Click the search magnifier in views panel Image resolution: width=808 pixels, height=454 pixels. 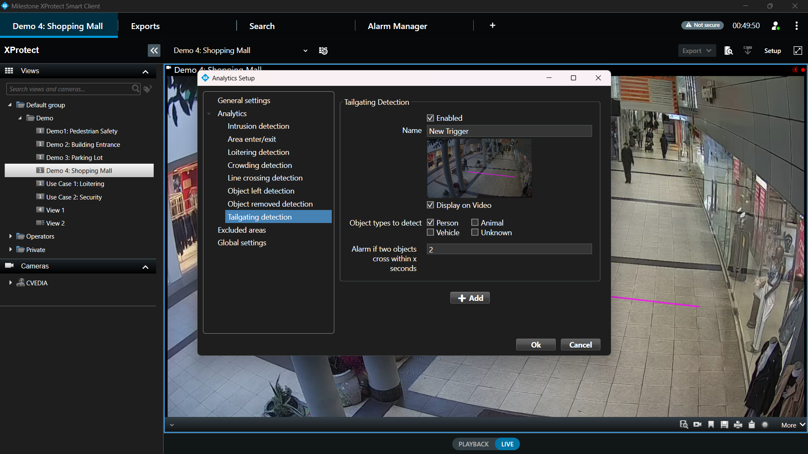click(136, 89)
